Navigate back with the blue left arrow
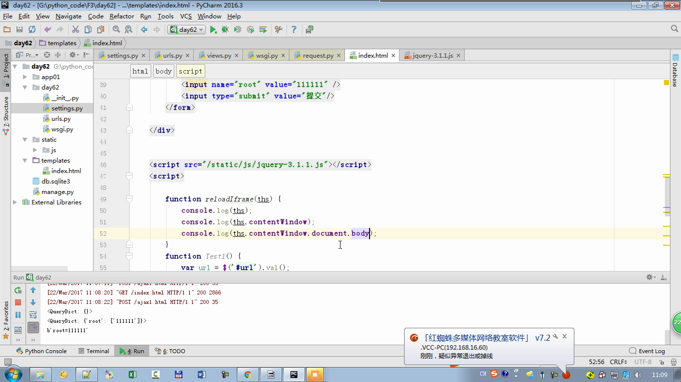 pyautogui.click(x=144, y=30)
